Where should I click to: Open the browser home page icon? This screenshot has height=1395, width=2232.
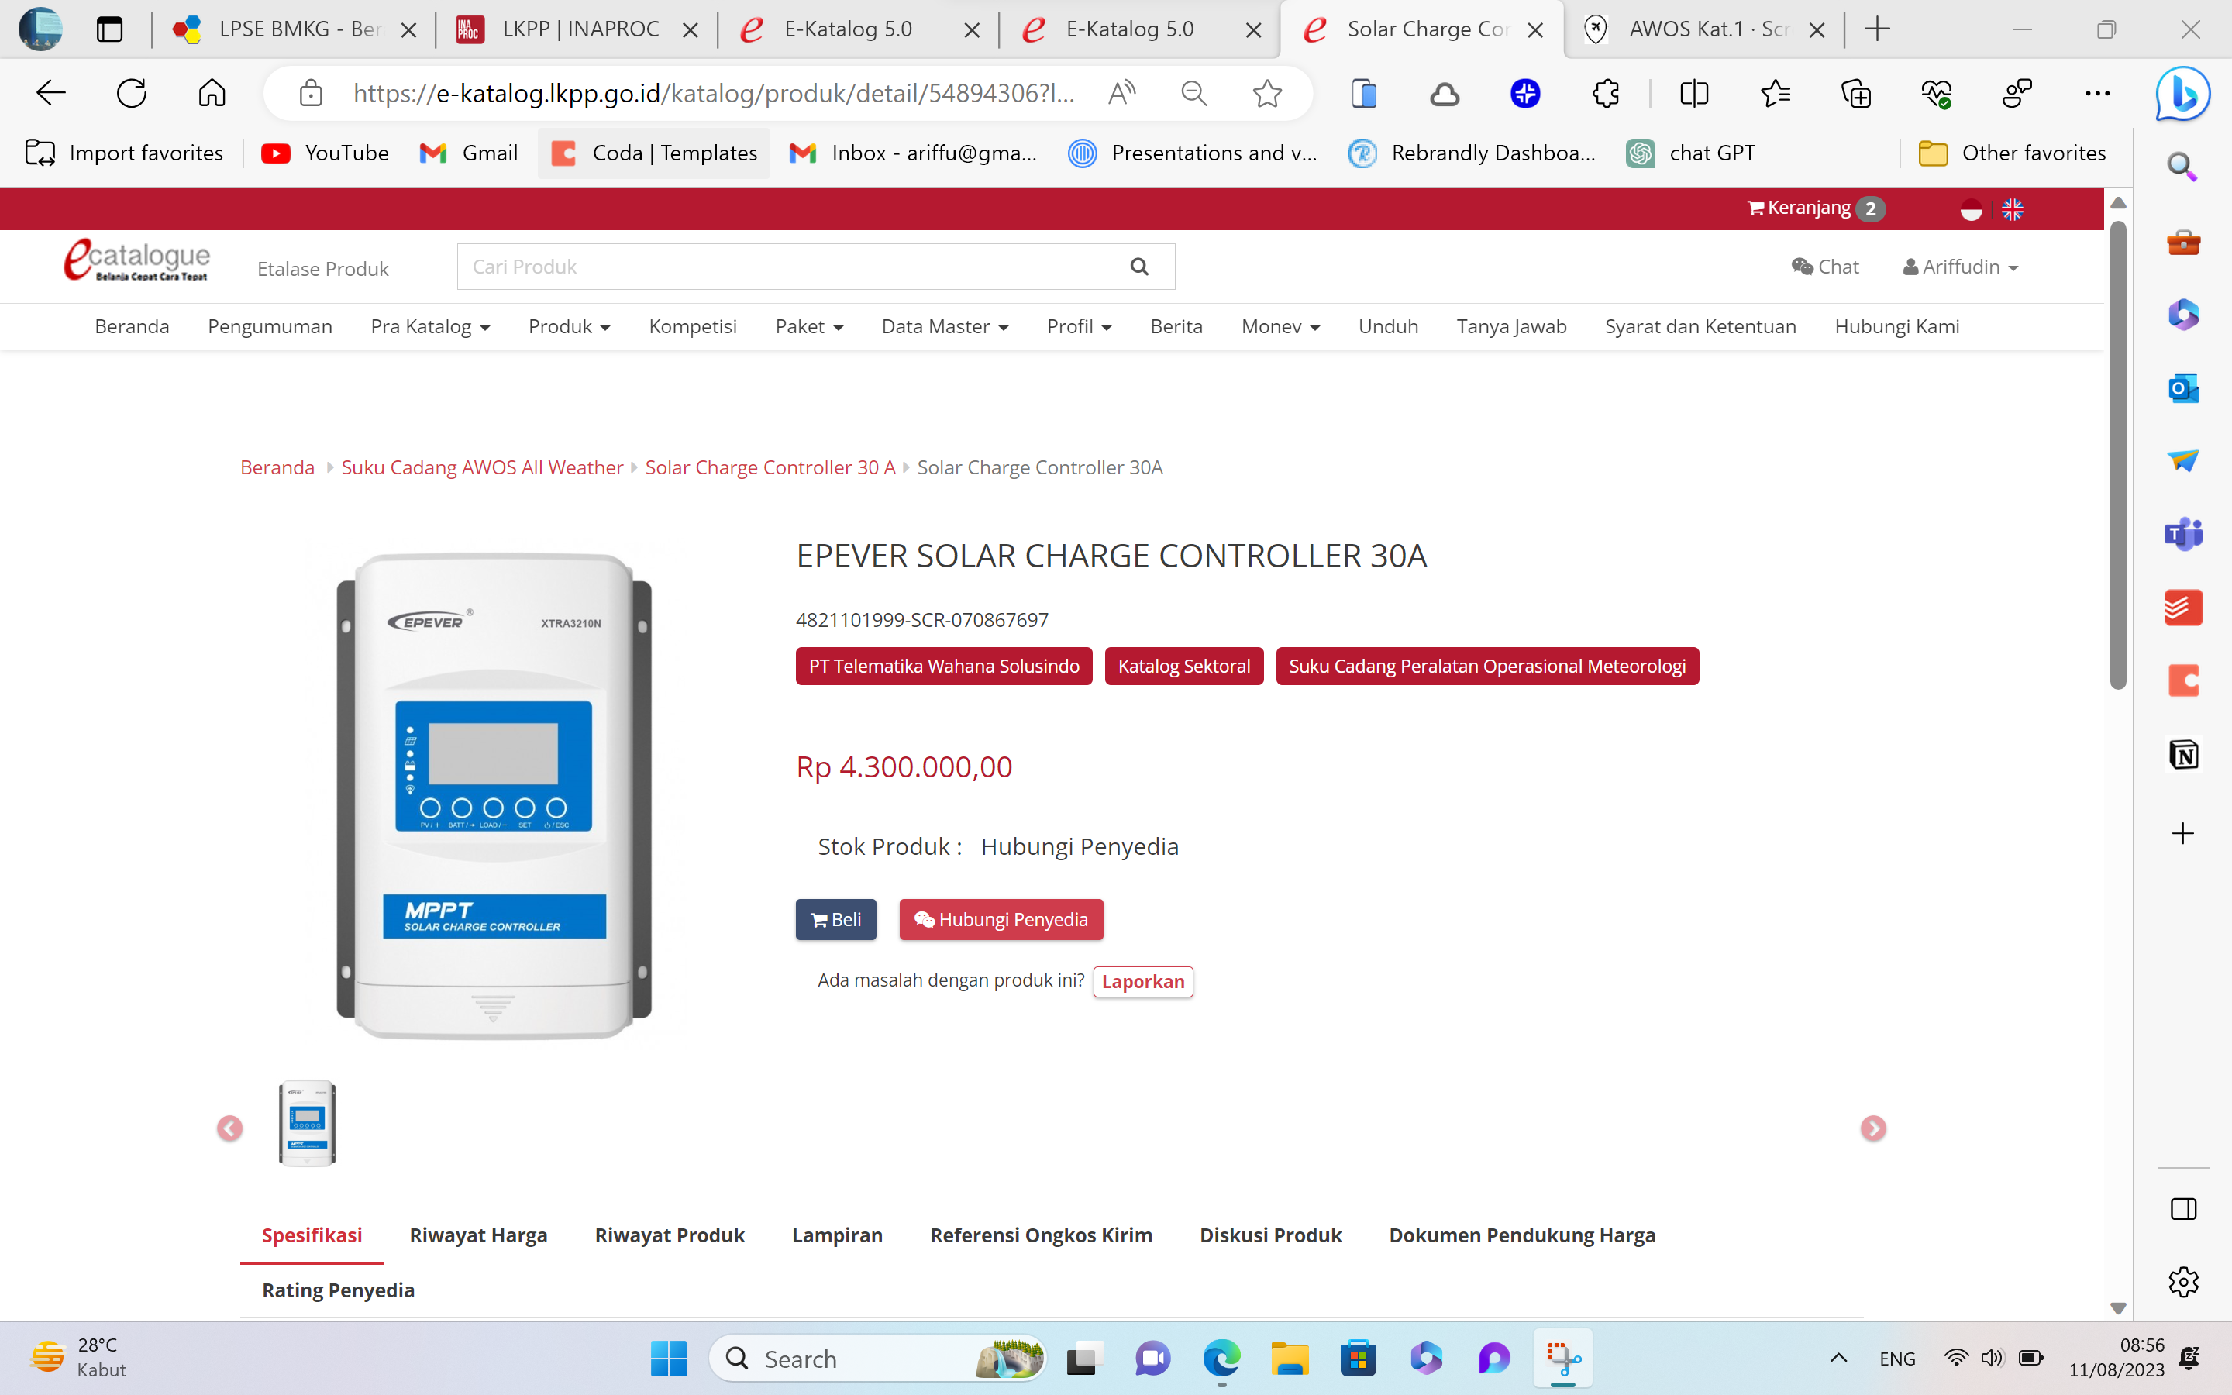[x=212, y=92]
